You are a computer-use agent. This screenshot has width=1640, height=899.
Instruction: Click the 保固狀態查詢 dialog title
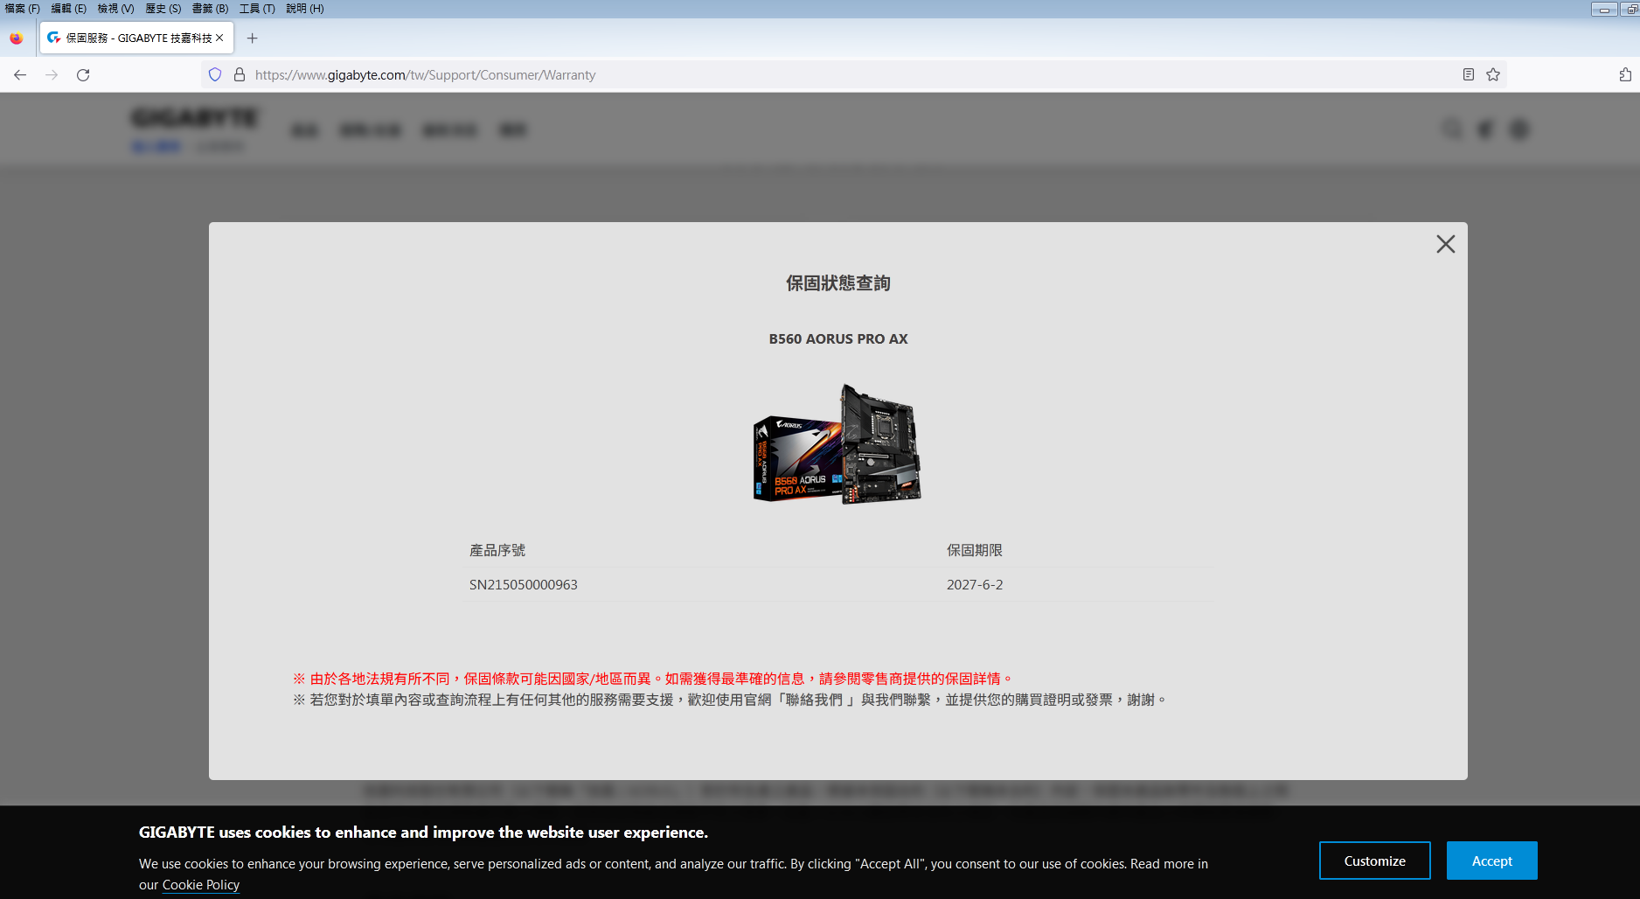[x=838, y=282]
